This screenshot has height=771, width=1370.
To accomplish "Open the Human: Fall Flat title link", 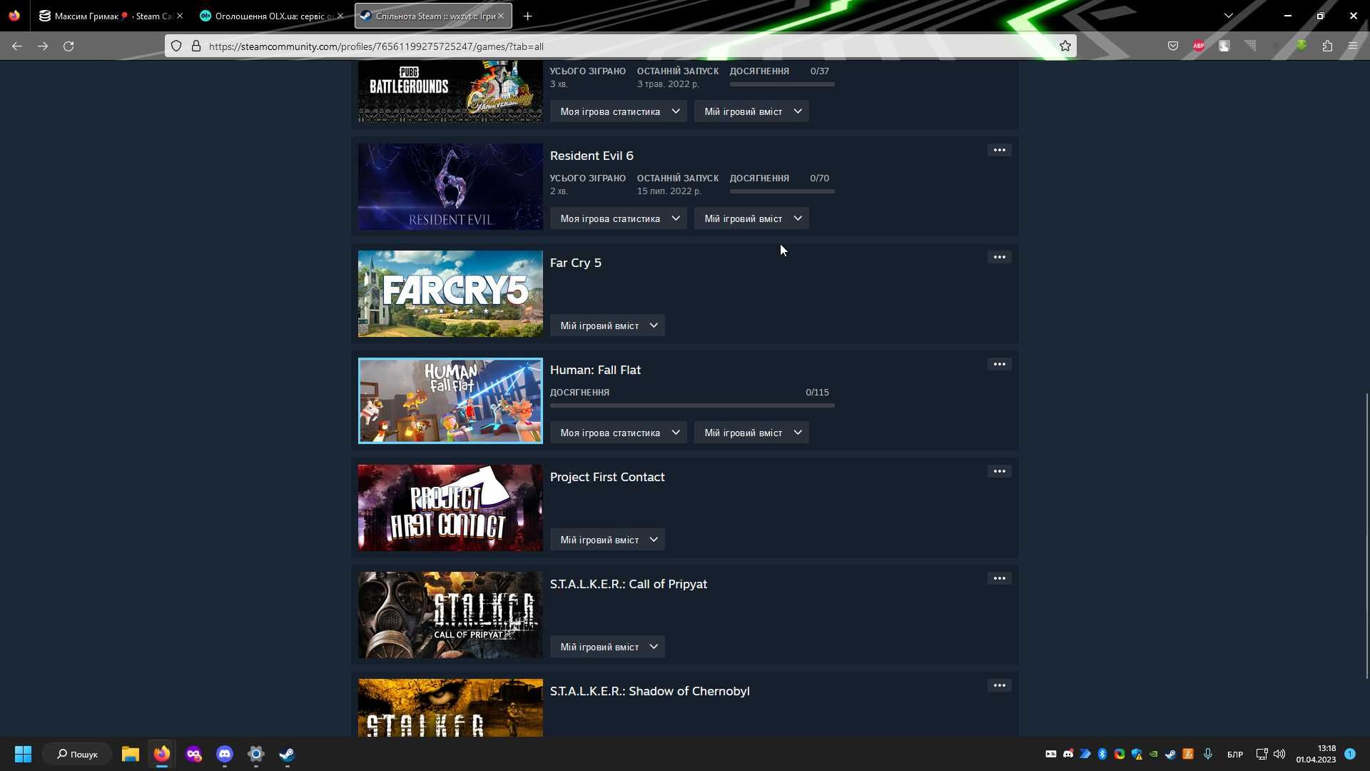I will (x=595, y=370).
